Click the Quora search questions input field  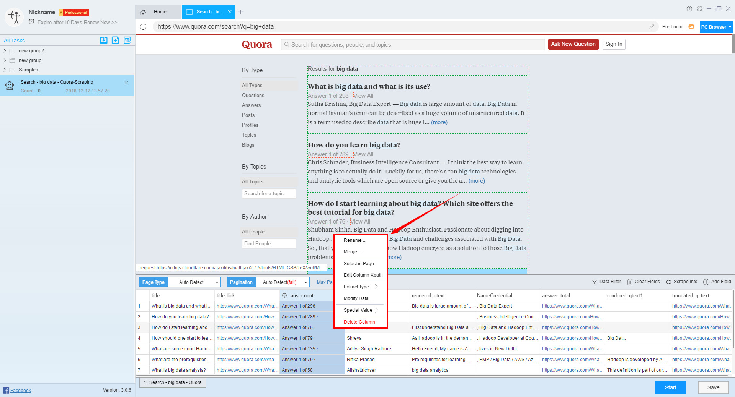click(x=413, y=45)
